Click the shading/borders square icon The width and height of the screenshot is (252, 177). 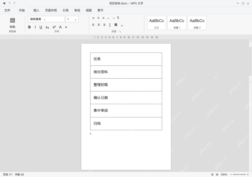pyautogui.click(x=116, y=25)
